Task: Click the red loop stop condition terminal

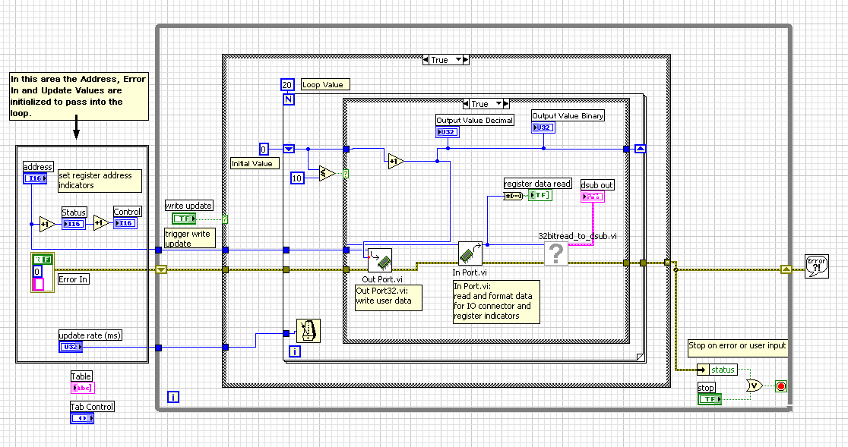Action: tap(781, 386)
